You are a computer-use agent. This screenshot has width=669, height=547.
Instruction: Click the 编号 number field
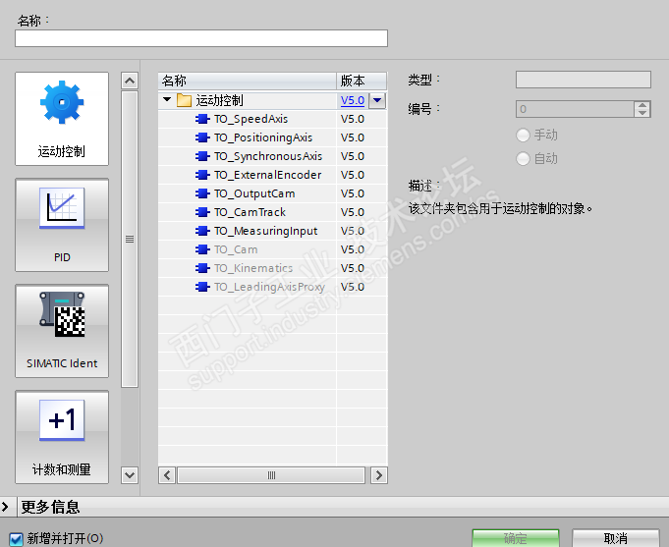tap(575, 109)
